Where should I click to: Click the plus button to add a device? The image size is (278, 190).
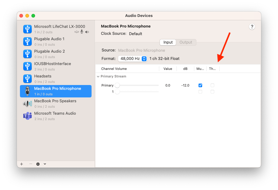tap(21, 164)
